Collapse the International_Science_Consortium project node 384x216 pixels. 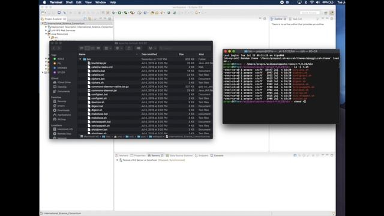(43, 23)
